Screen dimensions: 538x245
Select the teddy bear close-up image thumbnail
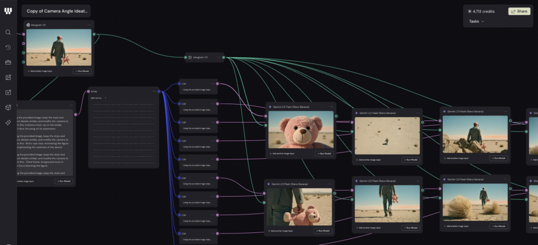[x=301, y=129]
